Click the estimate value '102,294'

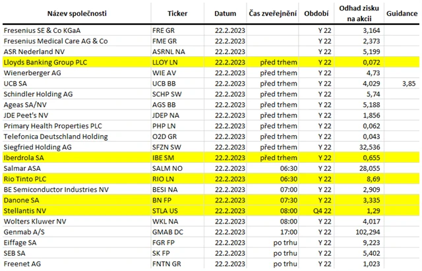pyautogui.click(x=368, y=232)
